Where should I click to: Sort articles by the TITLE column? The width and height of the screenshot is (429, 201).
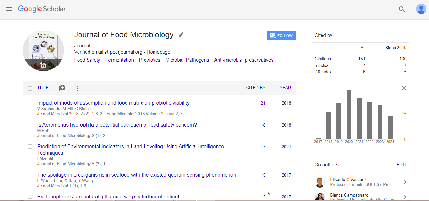[43, 88]
